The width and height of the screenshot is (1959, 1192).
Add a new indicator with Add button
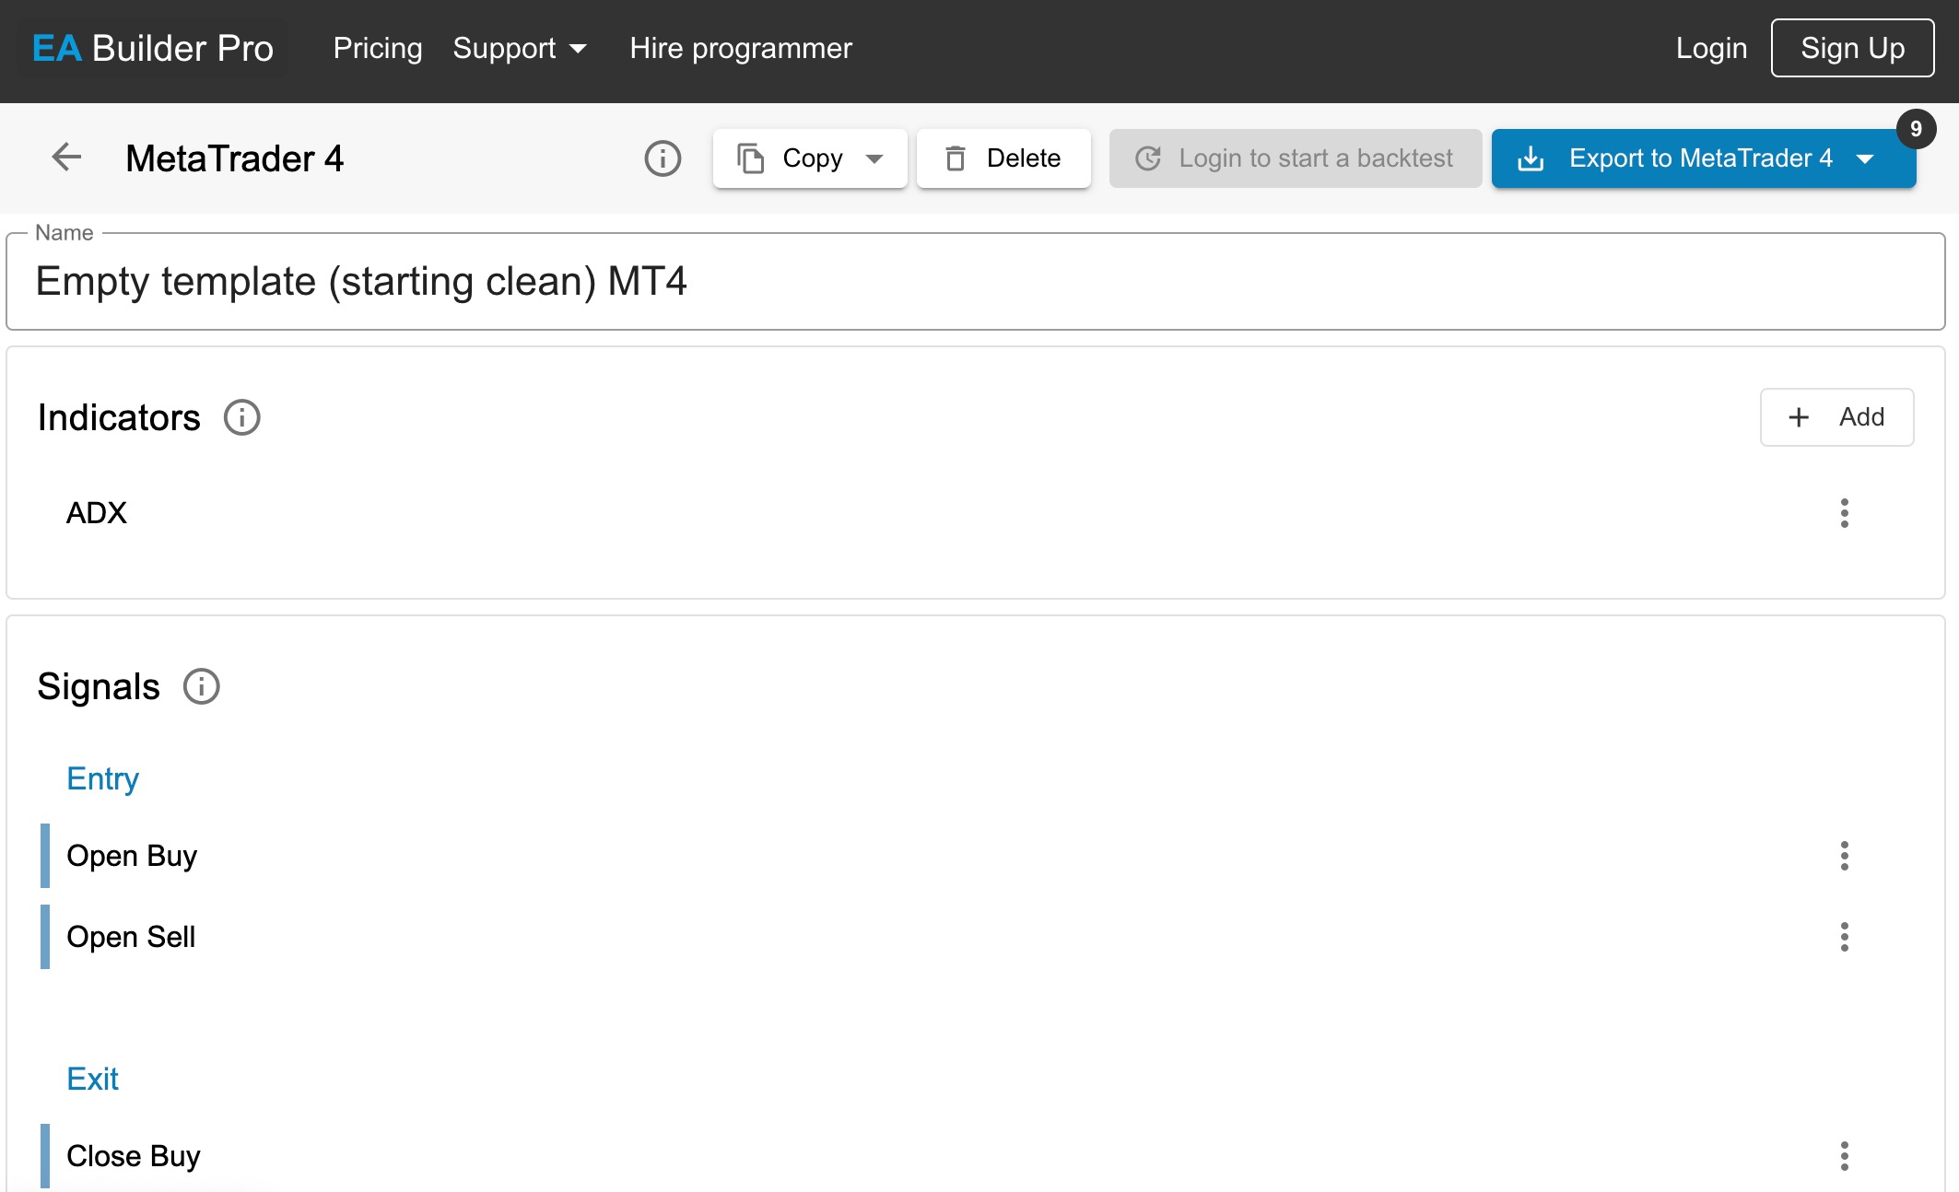click(1836, 417)
